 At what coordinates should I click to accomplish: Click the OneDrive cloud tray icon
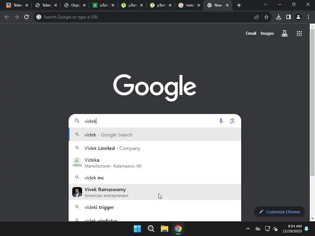[x=258, y=229]
